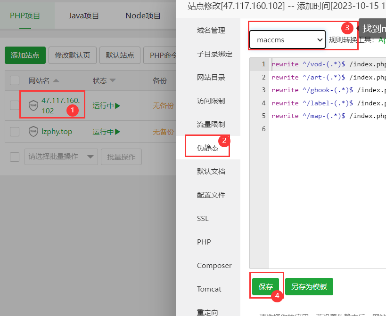Image resolution: width=386 pixels, height=316 pixels.
Task: Click empty line 6 in rewrite editor
Action: [325, 129]
